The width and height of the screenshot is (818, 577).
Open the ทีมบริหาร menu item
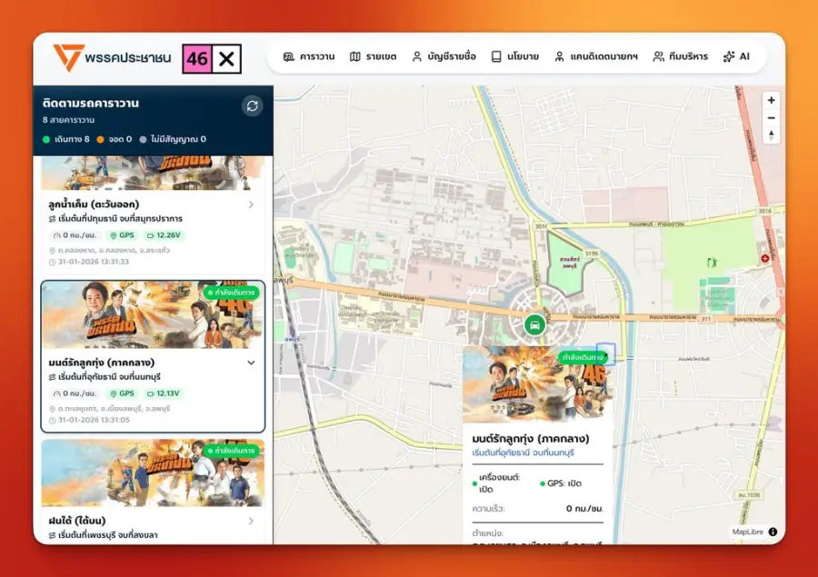[680, 56]
